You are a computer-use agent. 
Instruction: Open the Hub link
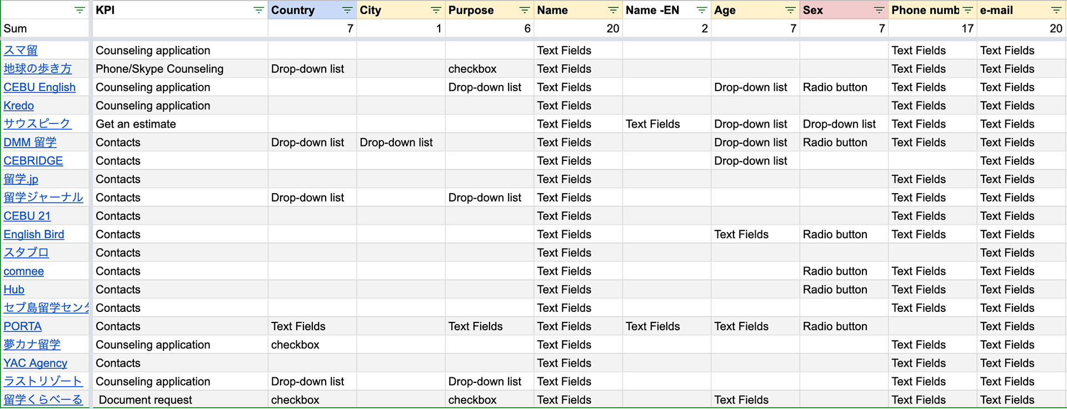[x=14, y=289]
